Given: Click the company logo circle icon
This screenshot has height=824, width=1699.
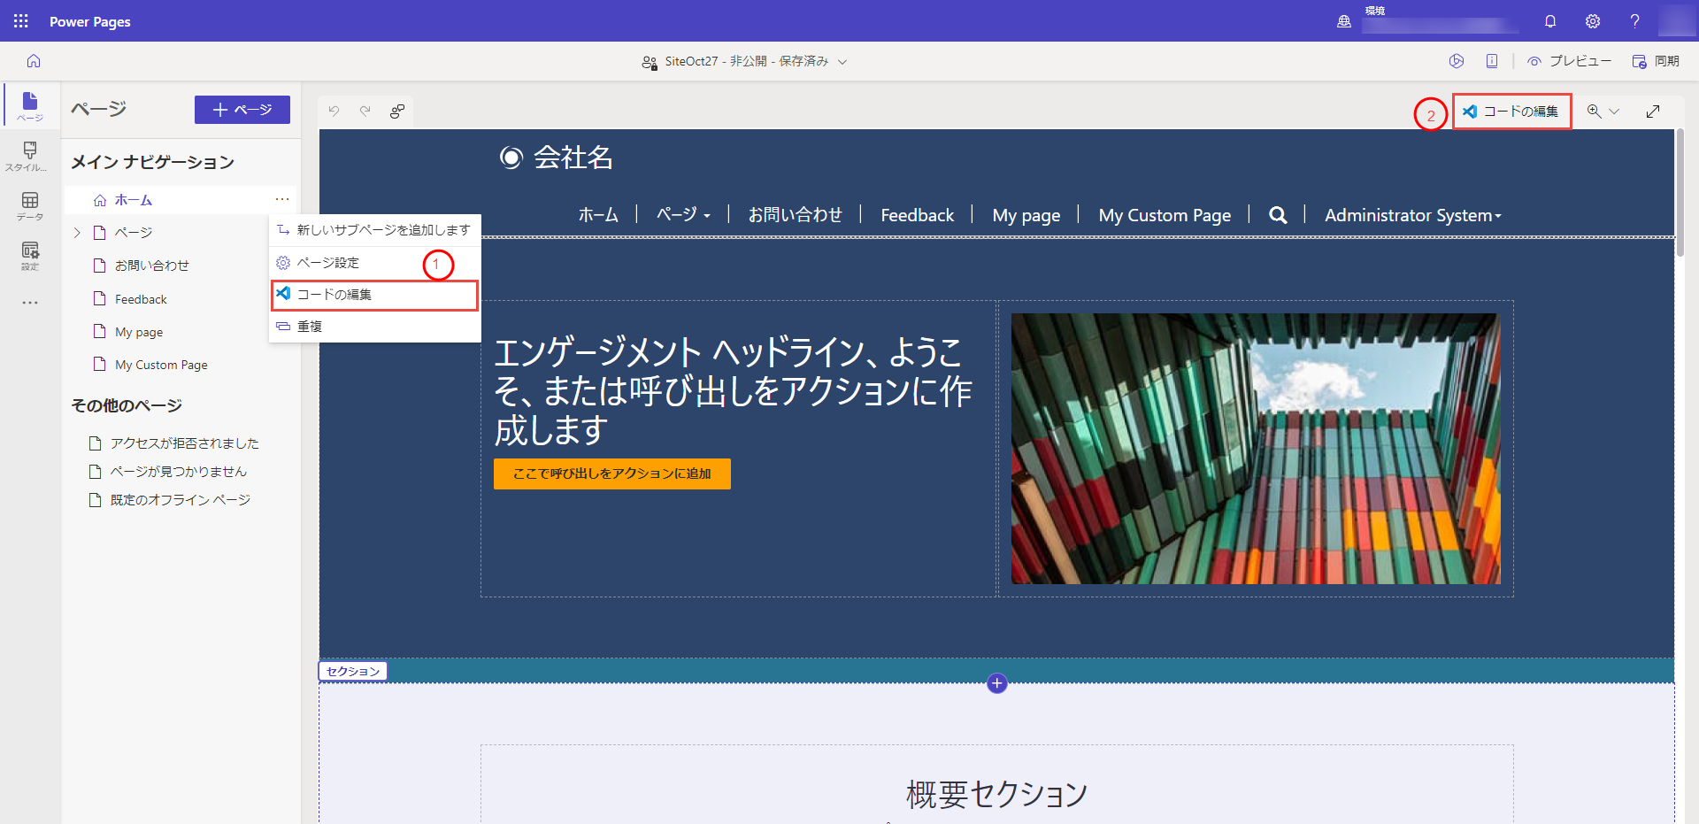Looking at the screenshot, I should point(511,158).
